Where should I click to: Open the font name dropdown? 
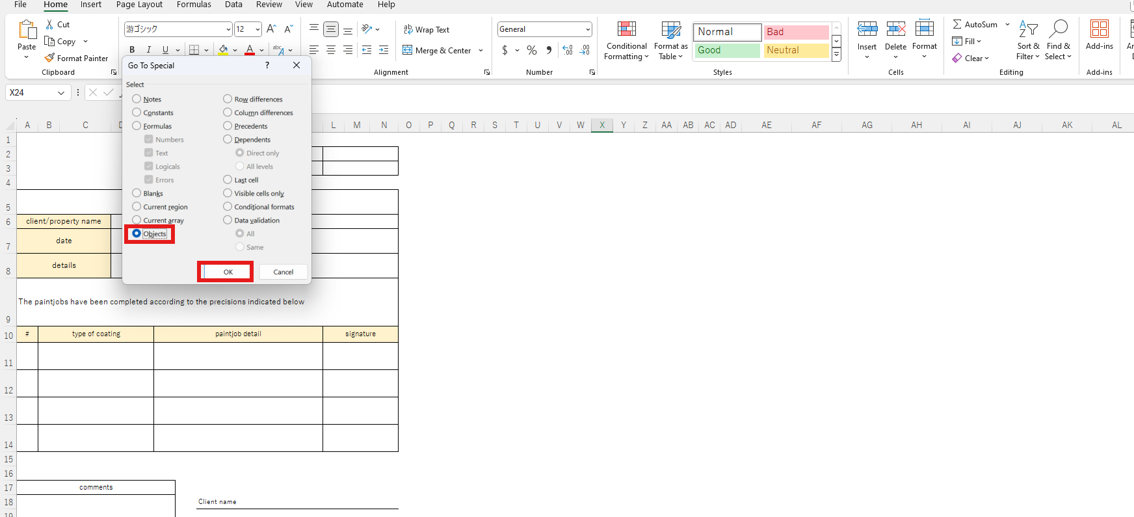228,29
